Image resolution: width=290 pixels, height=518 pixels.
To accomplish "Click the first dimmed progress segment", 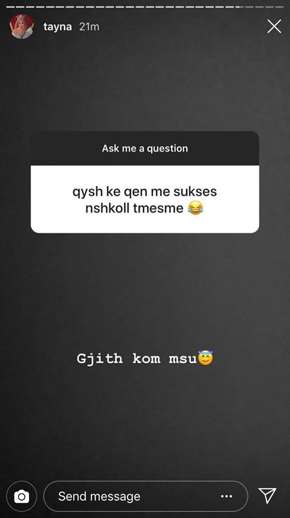I will [x=250, y=7].
